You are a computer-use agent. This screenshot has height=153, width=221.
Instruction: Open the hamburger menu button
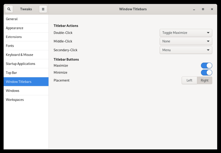(x=43, y=9)
